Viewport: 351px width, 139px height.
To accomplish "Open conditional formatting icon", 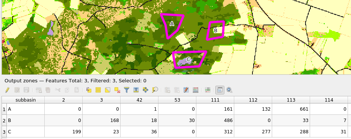I will pos(208,90).
